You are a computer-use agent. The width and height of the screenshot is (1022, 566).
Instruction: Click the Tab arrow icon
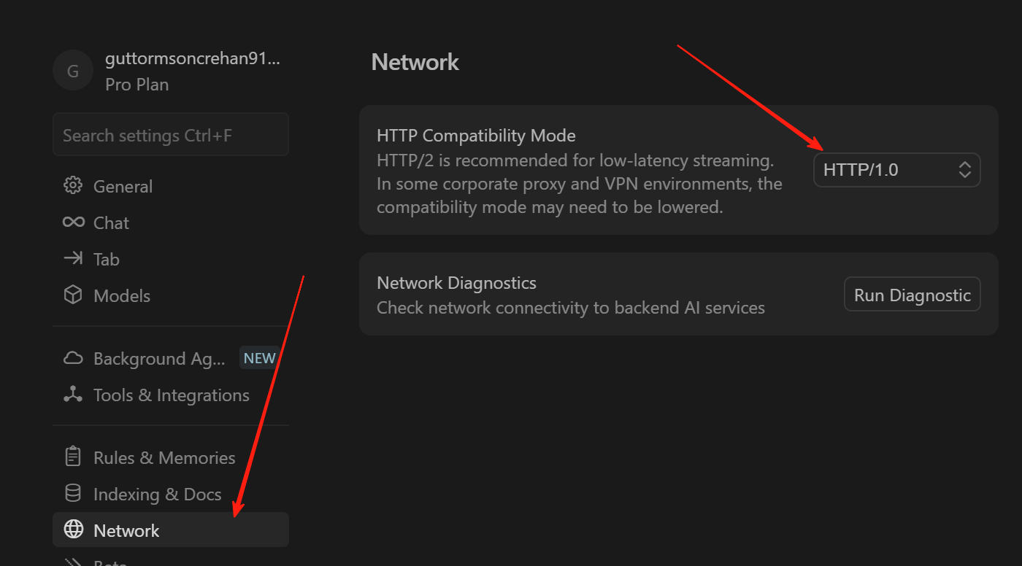[x=73, y=259]
